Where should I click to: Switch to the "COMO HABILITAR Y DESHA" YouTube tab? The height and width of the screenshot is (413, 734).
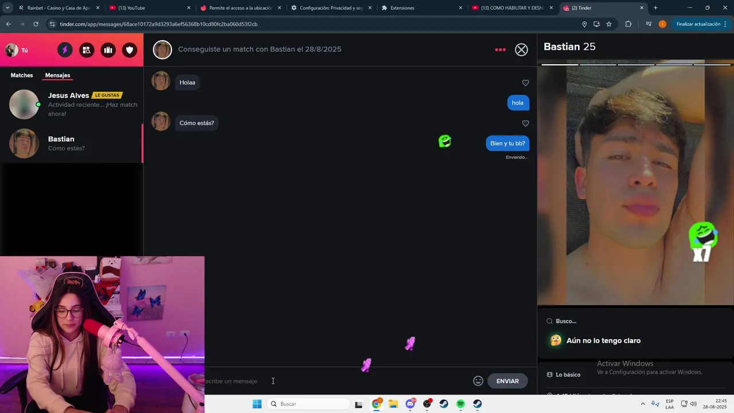click(x=512, y=8)
